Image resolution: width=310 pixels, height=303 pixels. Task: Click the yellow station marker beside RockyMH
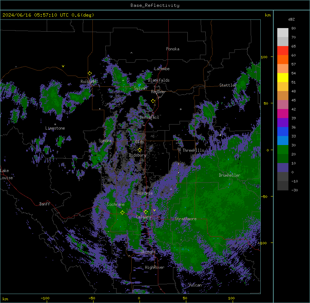tap(90, 73)
